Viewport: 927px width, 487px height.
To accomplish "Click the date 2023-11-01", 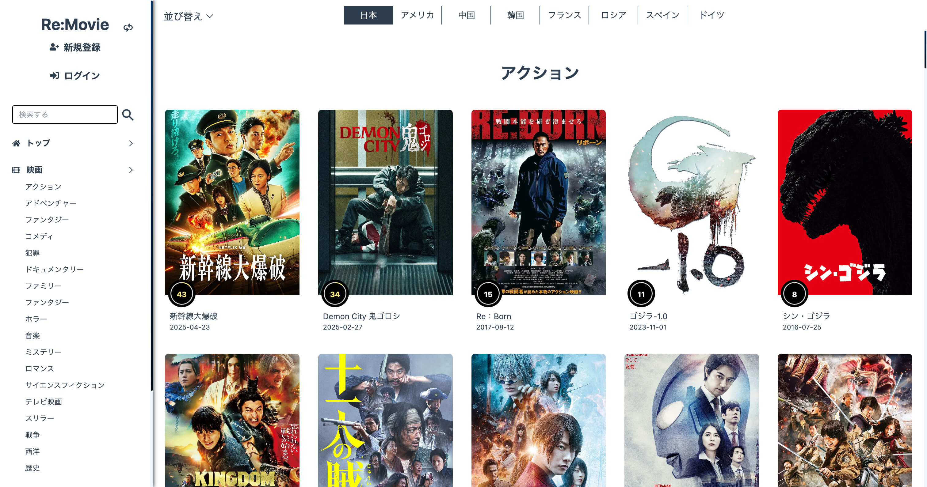I will click(x=648, y=327).
